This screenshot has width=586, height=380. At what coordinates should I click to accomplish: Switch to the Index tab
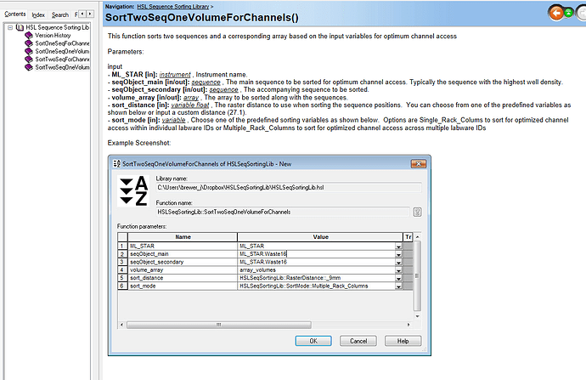click(39, 14)
